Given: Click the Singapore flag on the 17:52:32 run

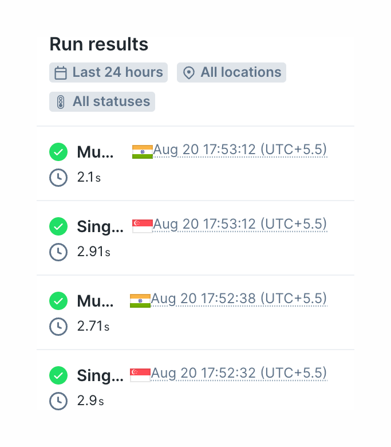Looking at the screenshot, I should click(140, 375).
